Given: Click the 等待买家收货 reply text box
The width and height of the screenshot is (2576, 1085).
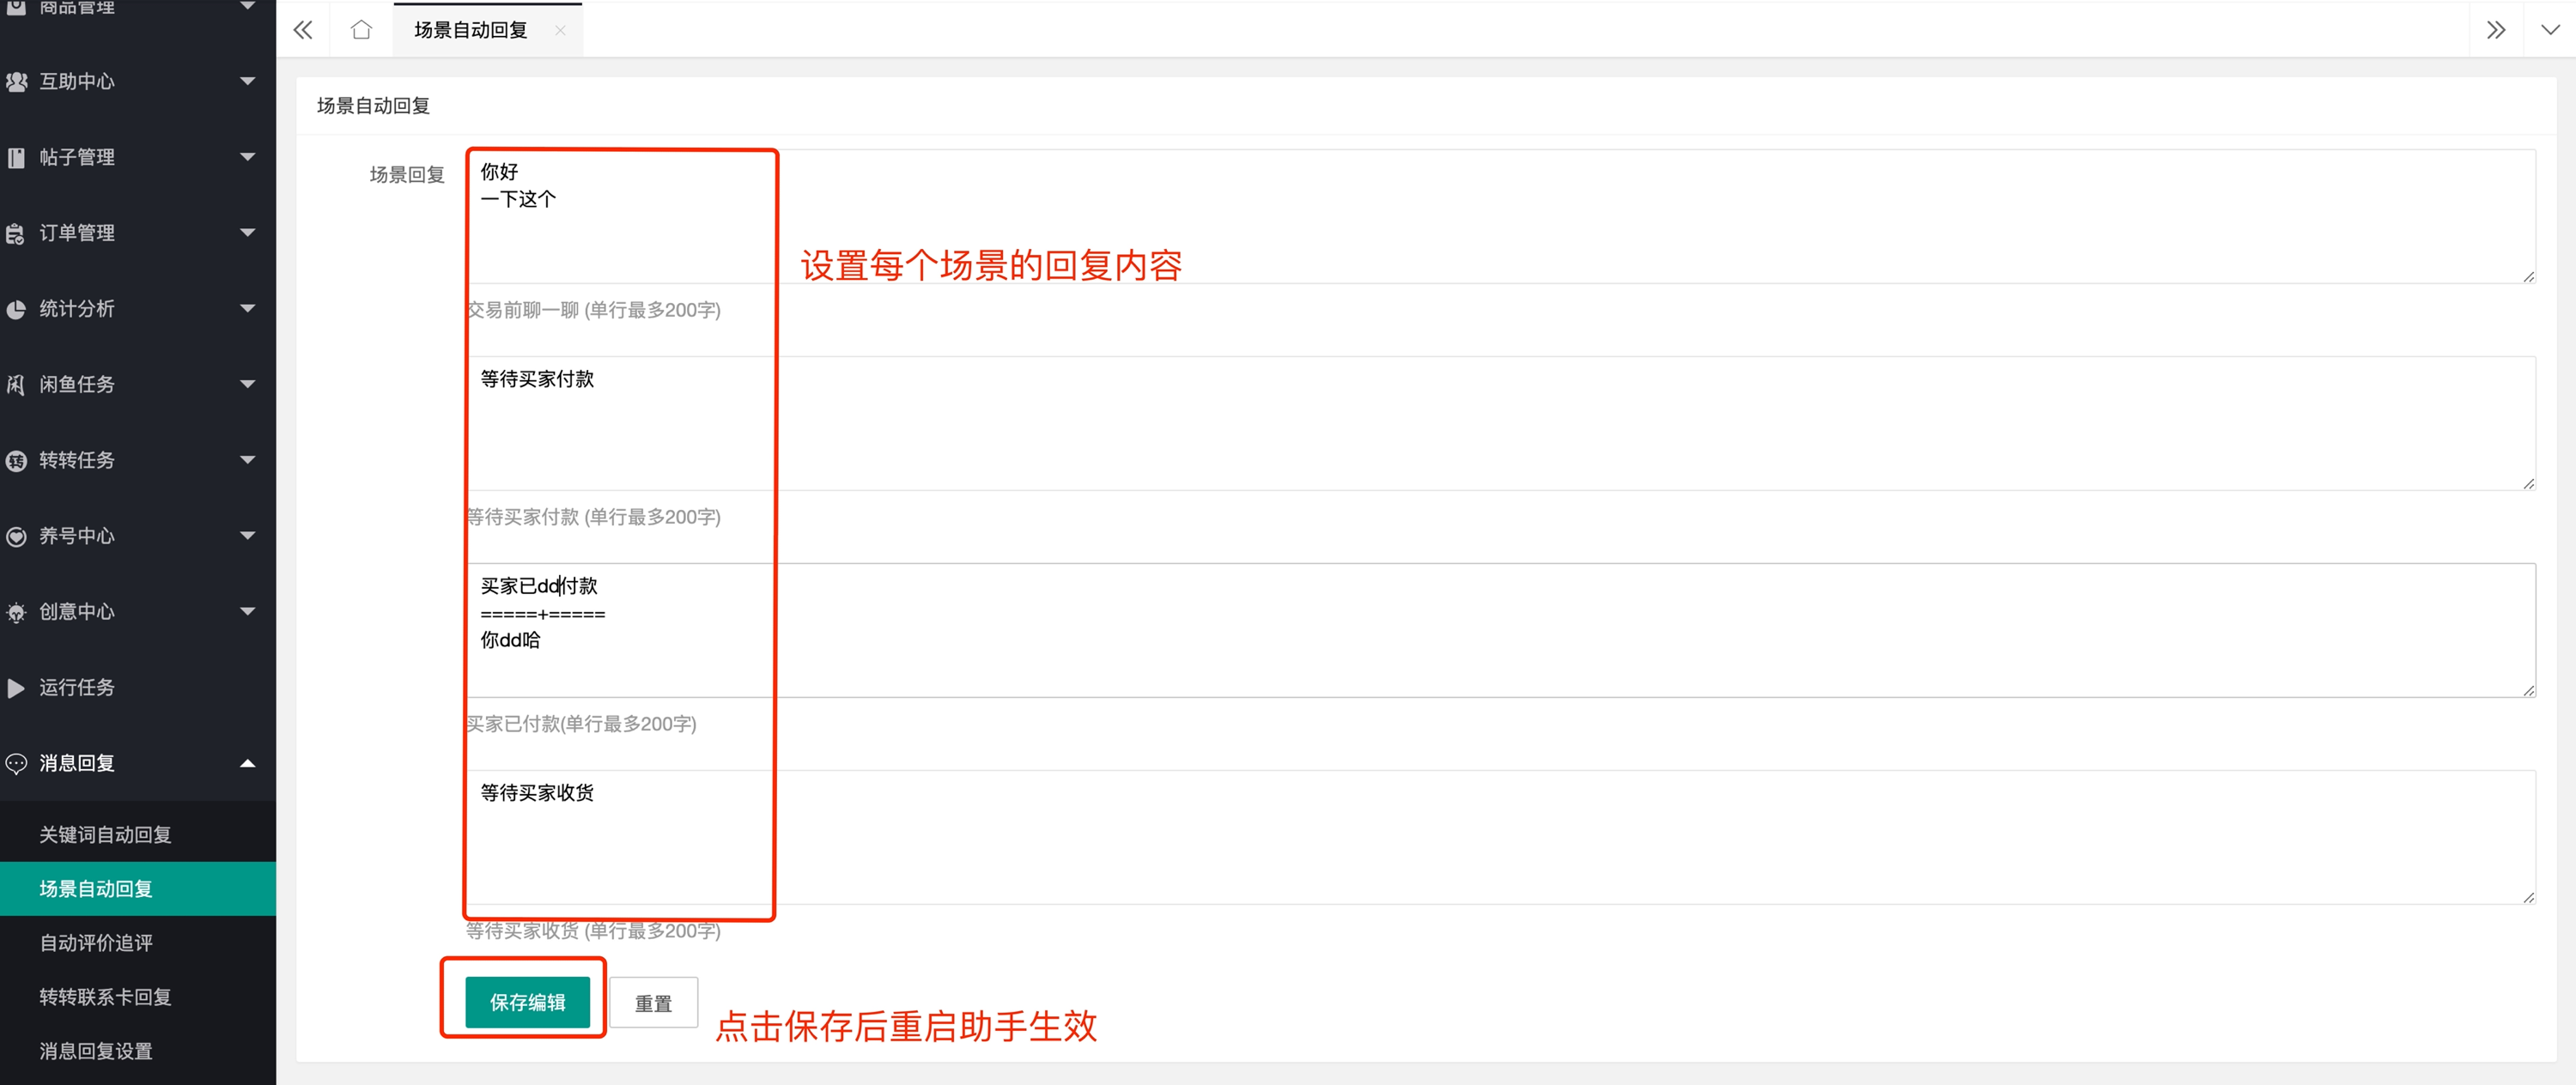Looking at the screenshot, I should 1501,837.
